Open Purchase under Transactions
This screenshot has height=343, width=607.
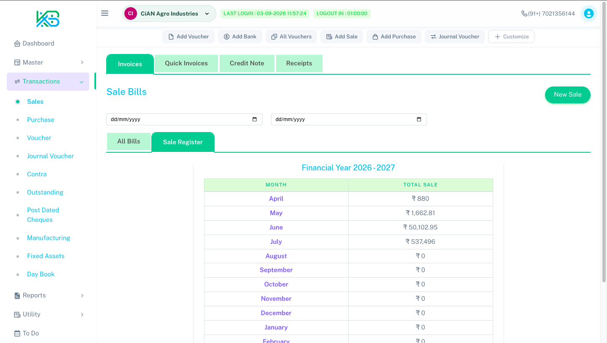pyautogui.click(x=40, y=120)
